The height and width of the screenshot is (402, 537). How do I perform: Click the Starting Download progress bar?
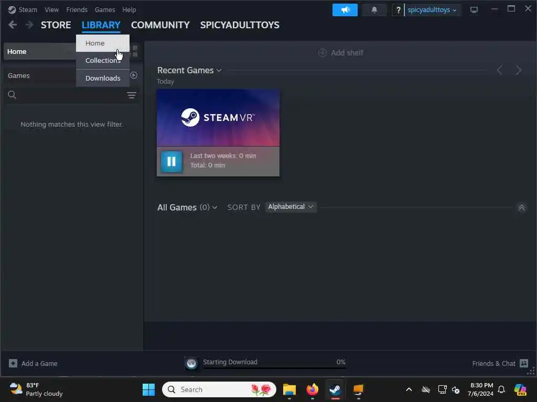[274, 368]
